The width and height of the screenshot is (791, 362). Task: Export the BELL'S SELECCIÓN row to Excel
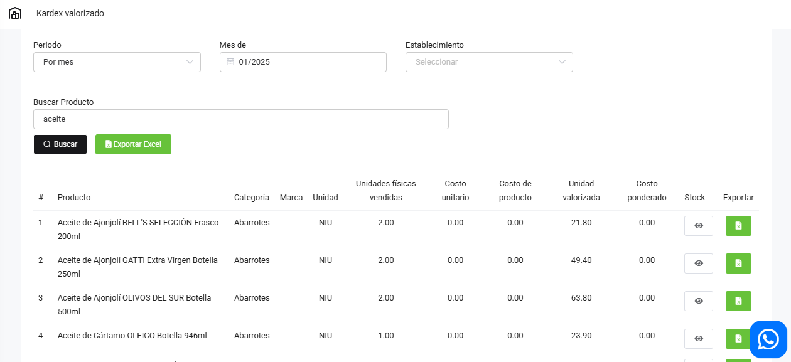pos(738,226)
